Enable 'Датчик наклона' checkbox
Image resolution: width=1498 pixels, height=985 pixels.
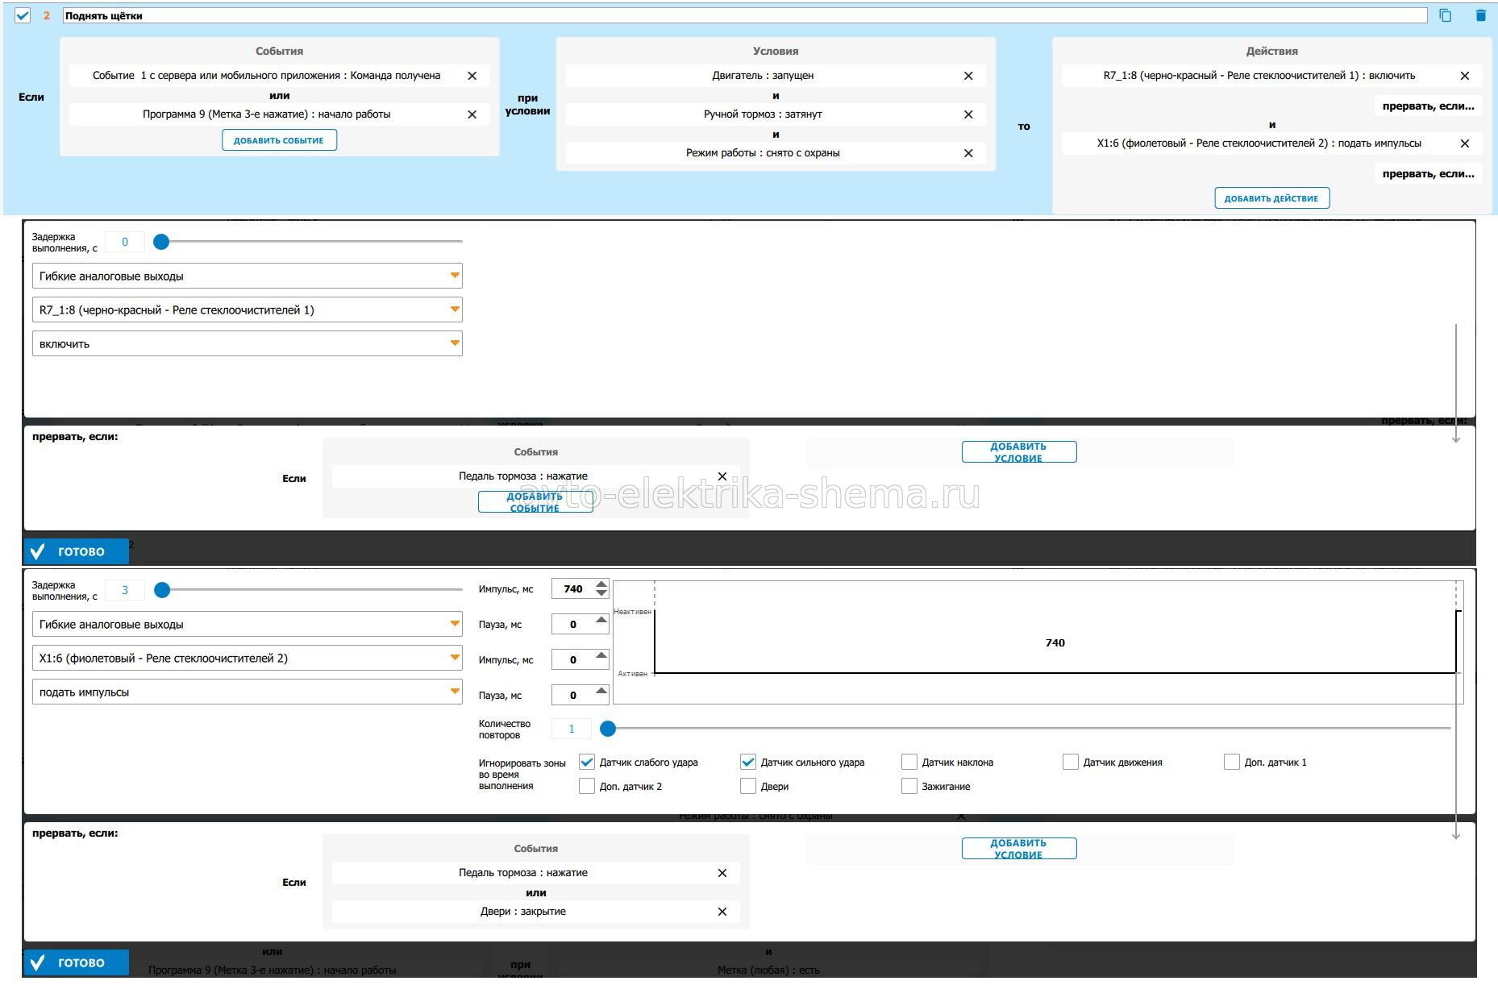[x=909, y=763]
